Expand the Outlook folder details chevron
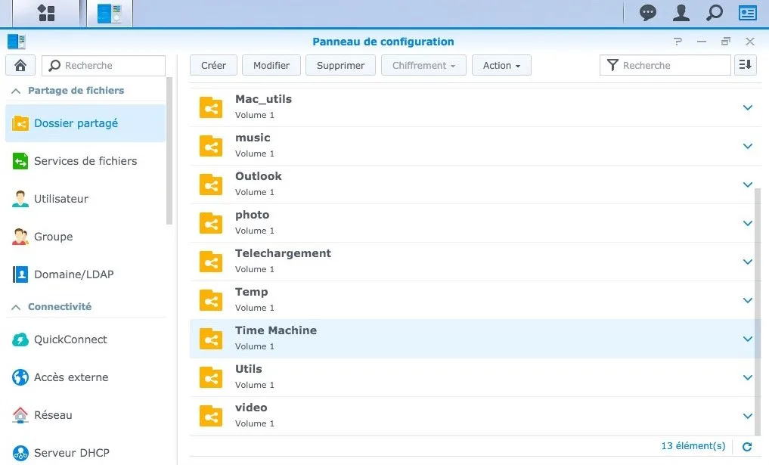769x465 pixels. pyautogui.click(x=747, y=184)
